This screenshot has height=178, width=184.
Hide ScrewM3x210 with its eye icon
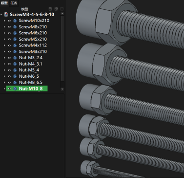coord(9,51)
